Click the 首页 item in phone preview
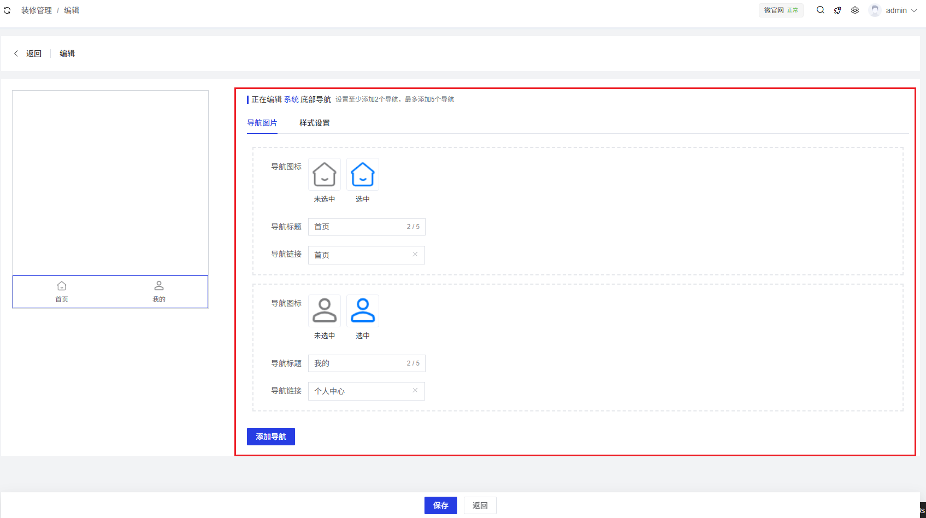This screenshot has height=518, width=926. pos(62,292)
